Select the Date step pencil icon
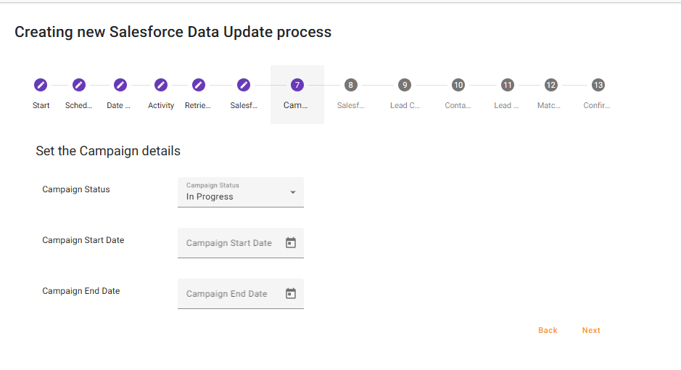 point(120,85)
